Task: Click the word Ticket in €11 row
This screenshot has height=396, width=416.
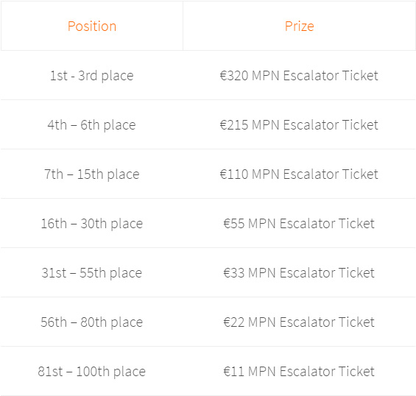Action: [356, 371]
